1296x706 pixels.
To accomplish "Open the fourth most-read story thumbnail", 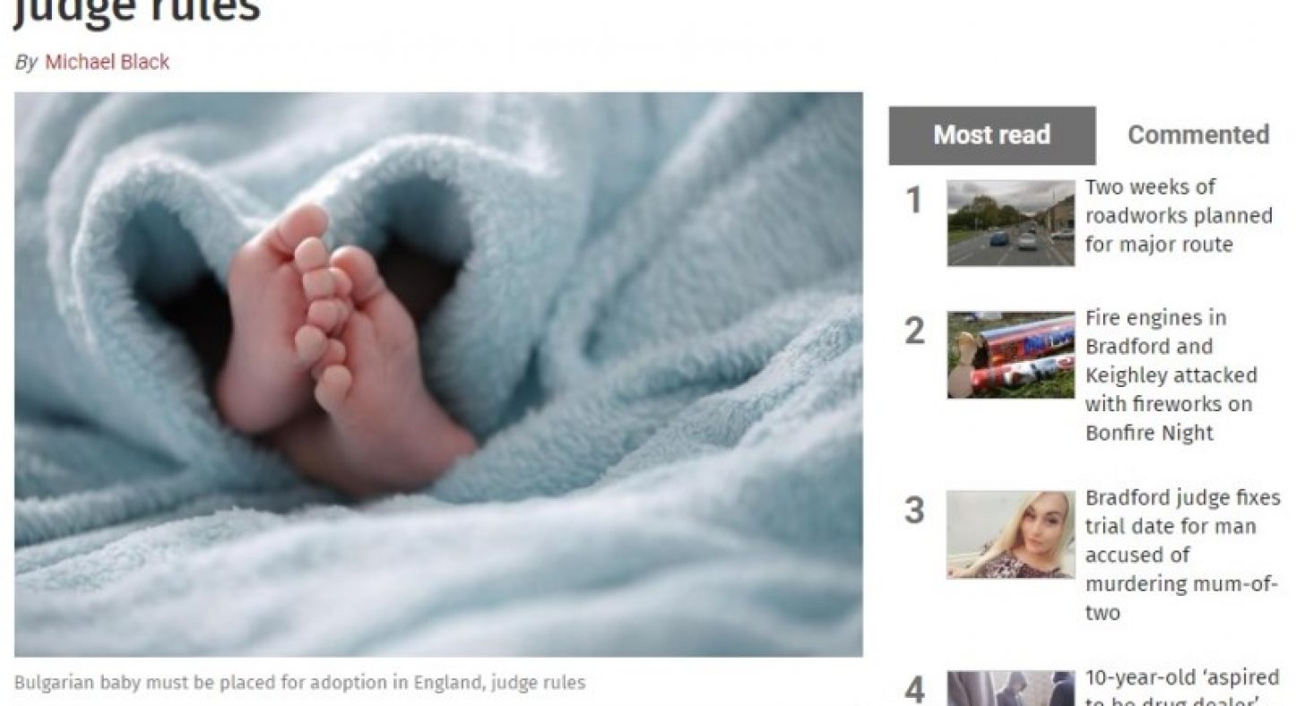I will click(x=1010, y=688).
